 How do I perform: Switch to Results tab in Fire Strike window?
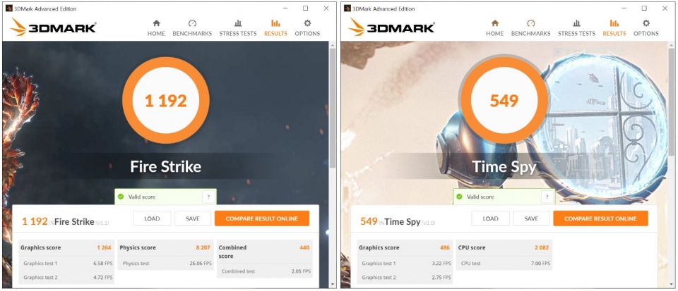click(275, 28)
